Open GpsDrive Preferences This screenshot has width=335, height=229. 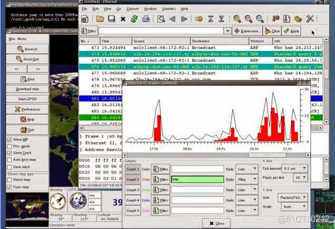[x=27, y=109]
